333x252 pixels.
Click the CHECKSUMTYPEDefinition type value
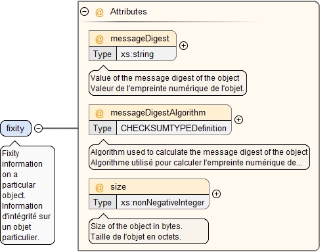174,128
